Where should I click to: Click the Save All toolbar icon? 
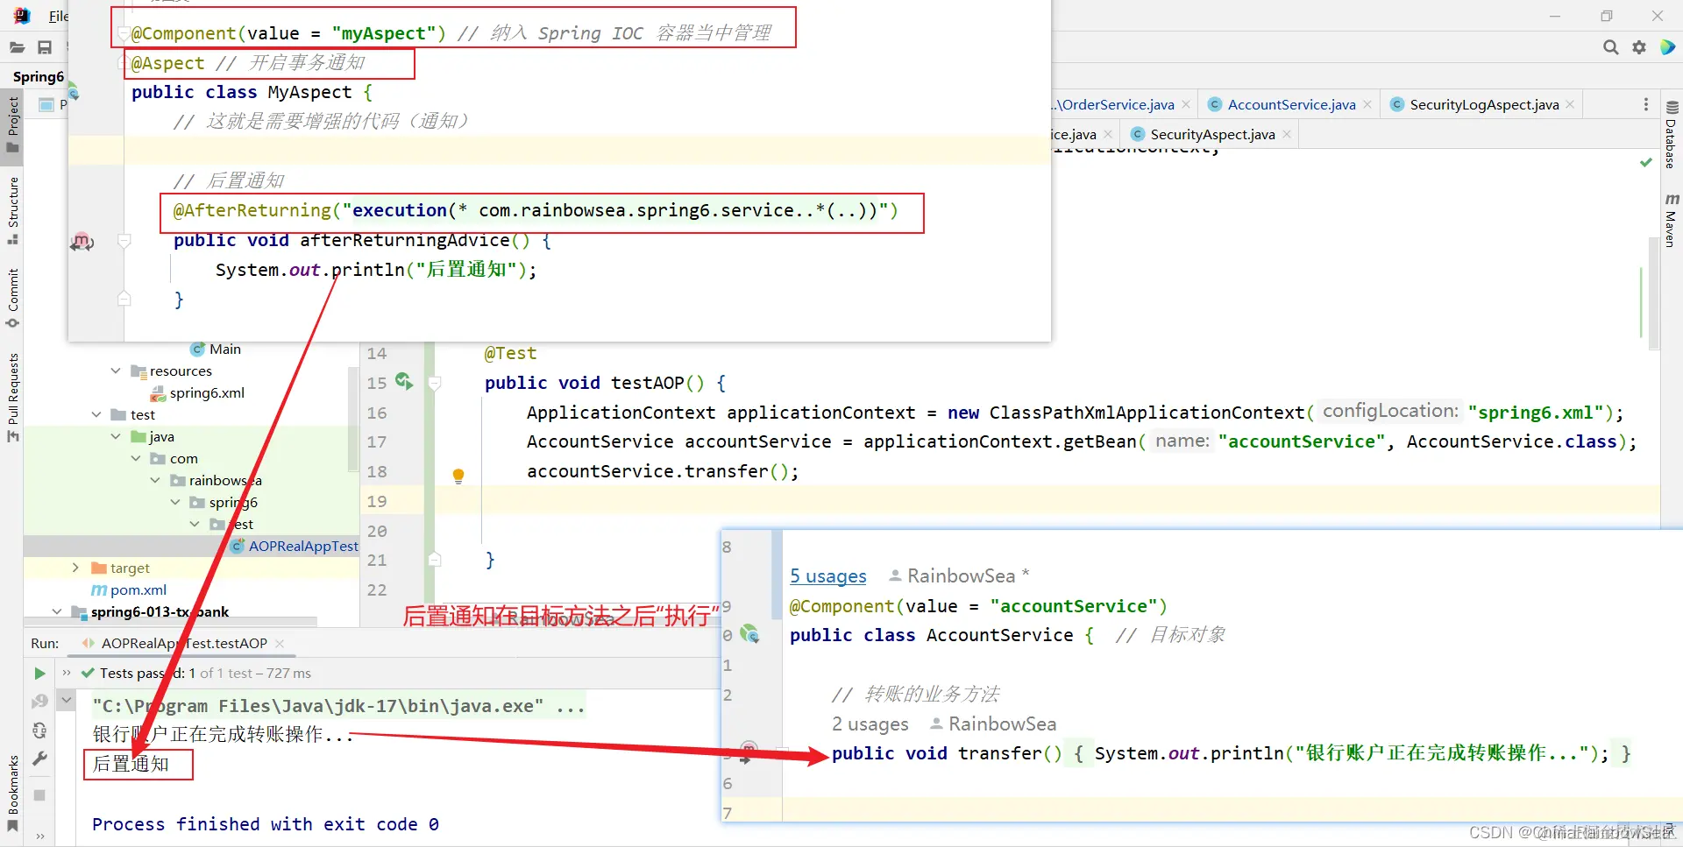tap(45, 47)
